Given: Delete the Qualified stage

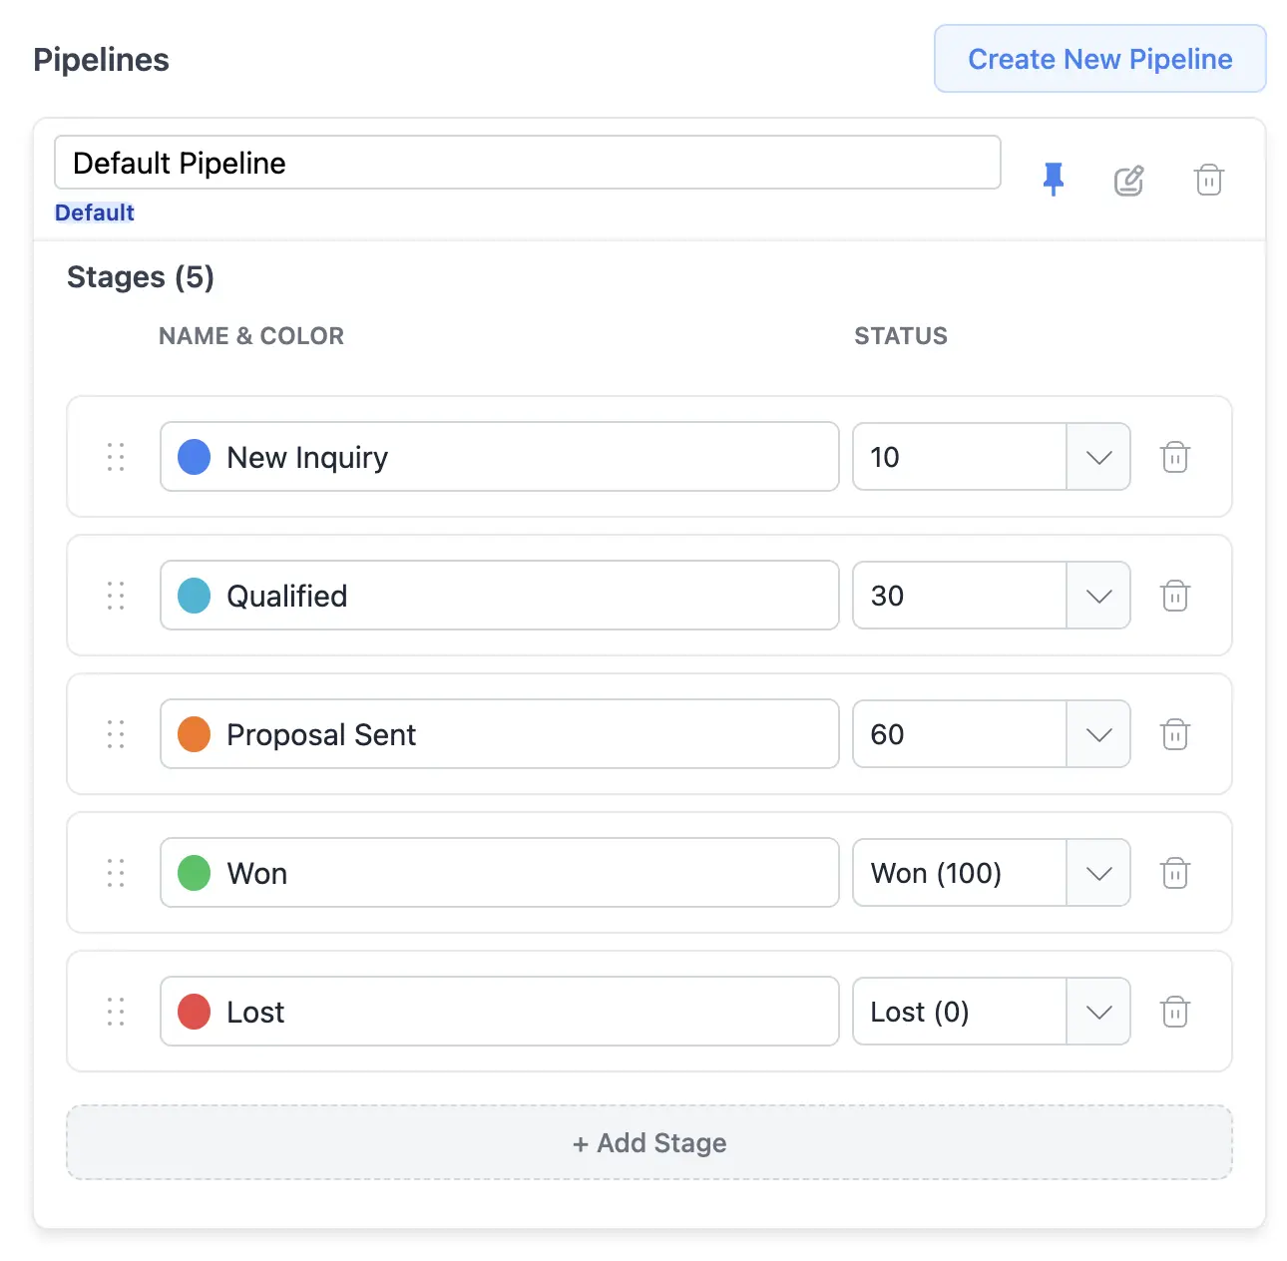Looking at the screenshot, I should (x=1175, y=596).
